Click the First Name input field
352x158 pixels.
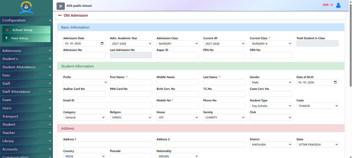point(131,82)
